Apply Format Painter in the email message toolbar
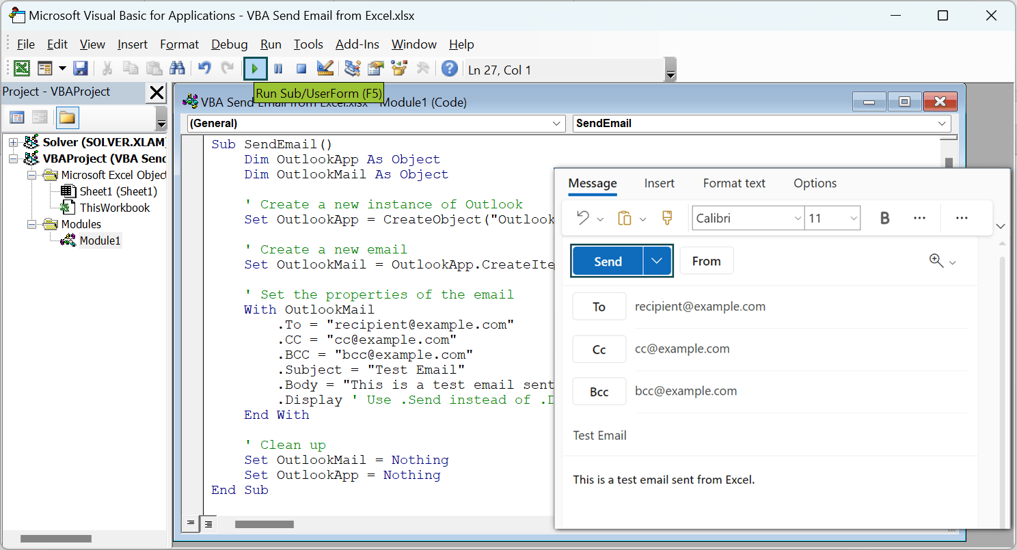1017x550 pixels. point(666,217)
